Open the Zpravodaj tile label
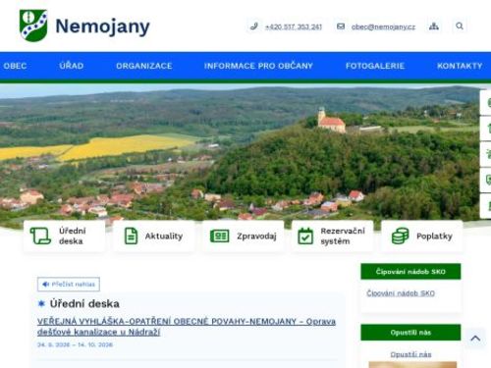 point(256,237)
